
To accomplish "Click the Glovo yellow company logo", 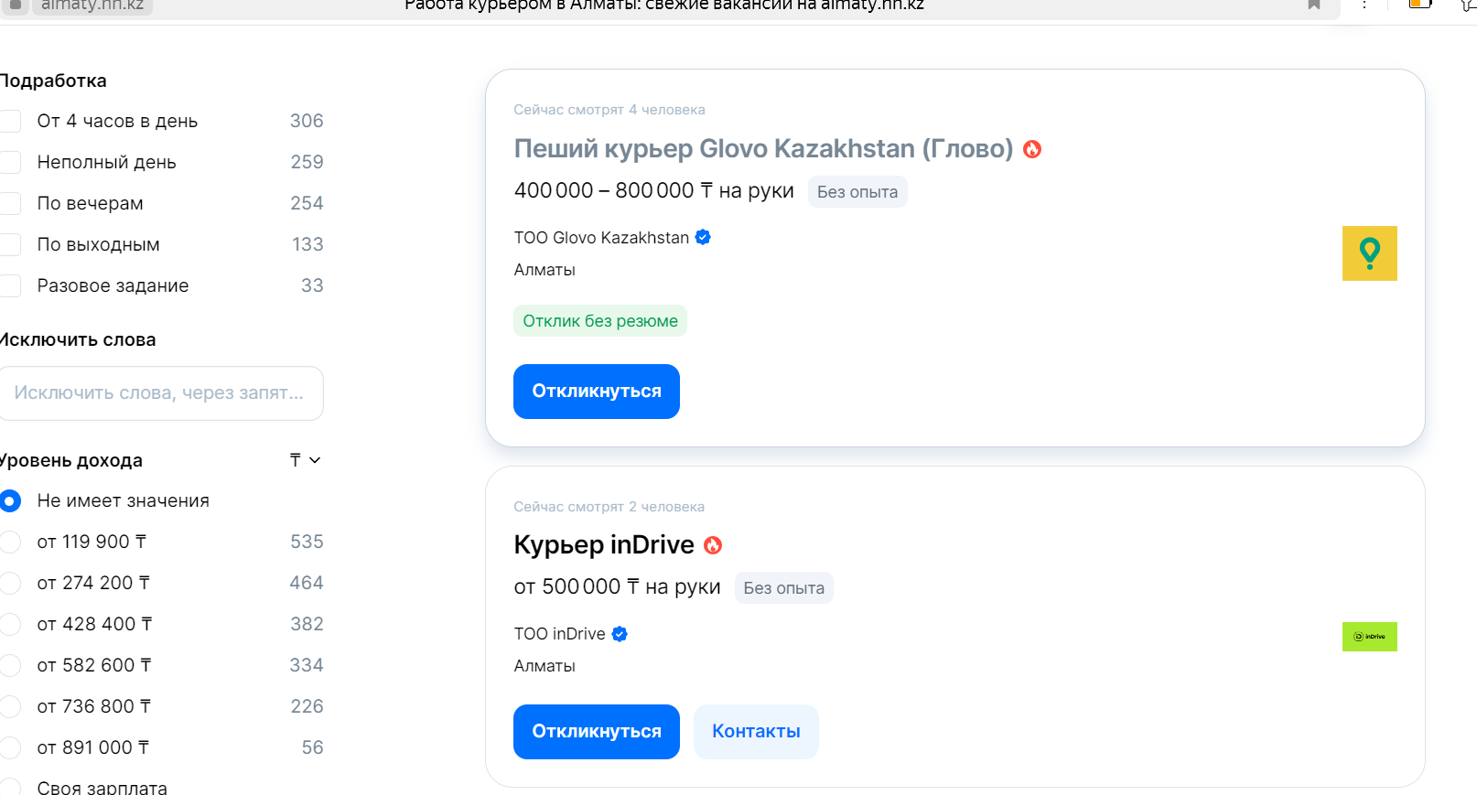I will pos(1369,253).
